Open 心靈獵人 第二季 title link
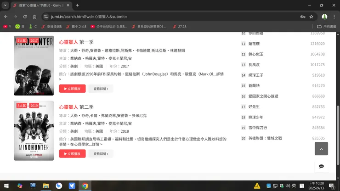 click(x=76, y=107)
